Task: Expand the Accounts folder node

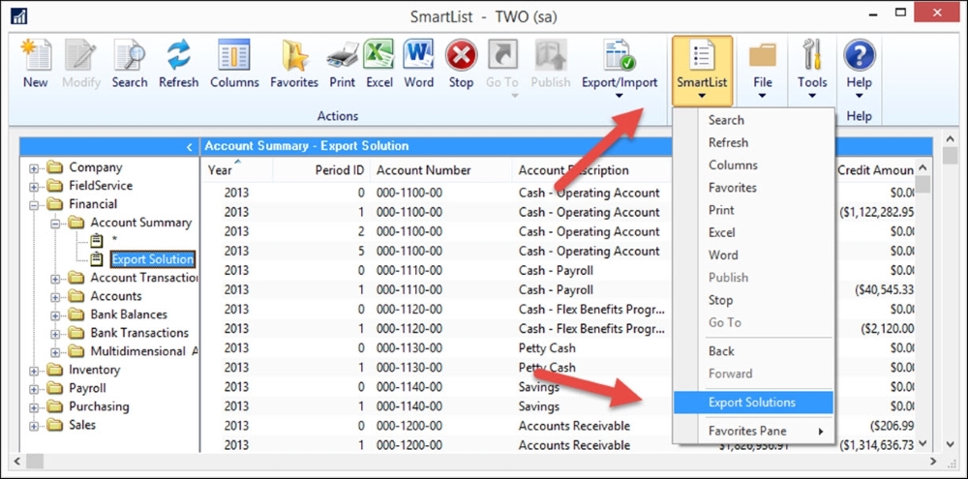Action: (55, 297)
